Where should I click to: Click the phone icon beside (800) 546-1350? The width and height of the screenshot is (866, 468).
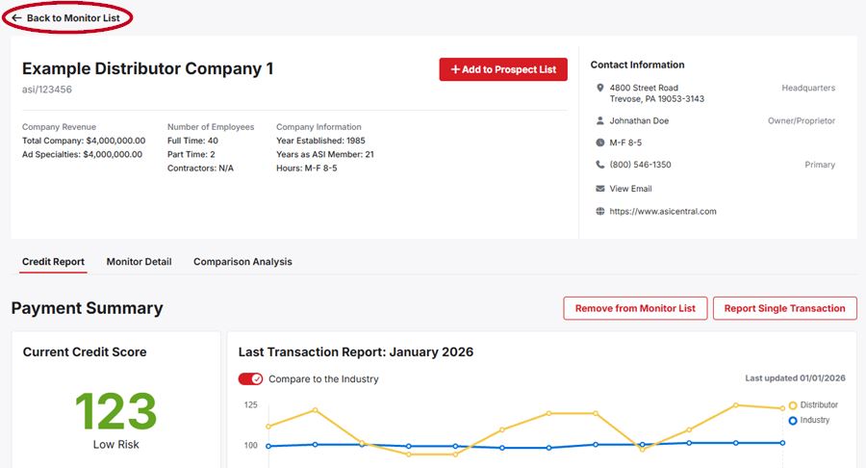600,165
